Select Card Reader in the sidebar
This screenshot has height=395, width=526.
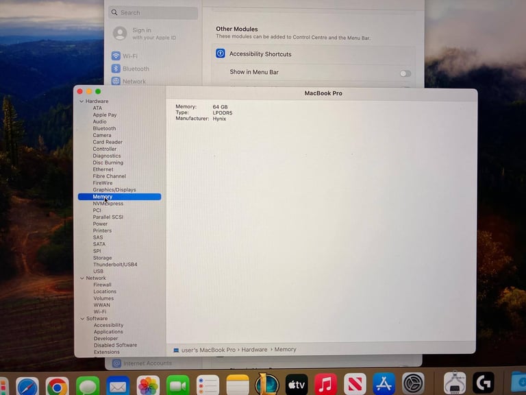click(x=108, y=142)
